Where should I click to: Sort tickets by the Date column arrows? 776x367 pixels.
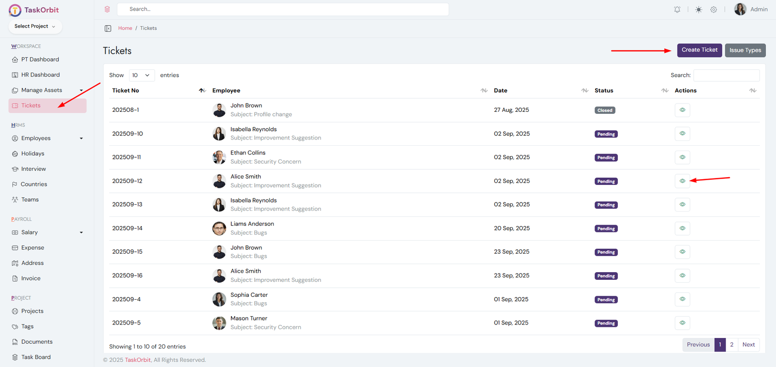(584, 91)
